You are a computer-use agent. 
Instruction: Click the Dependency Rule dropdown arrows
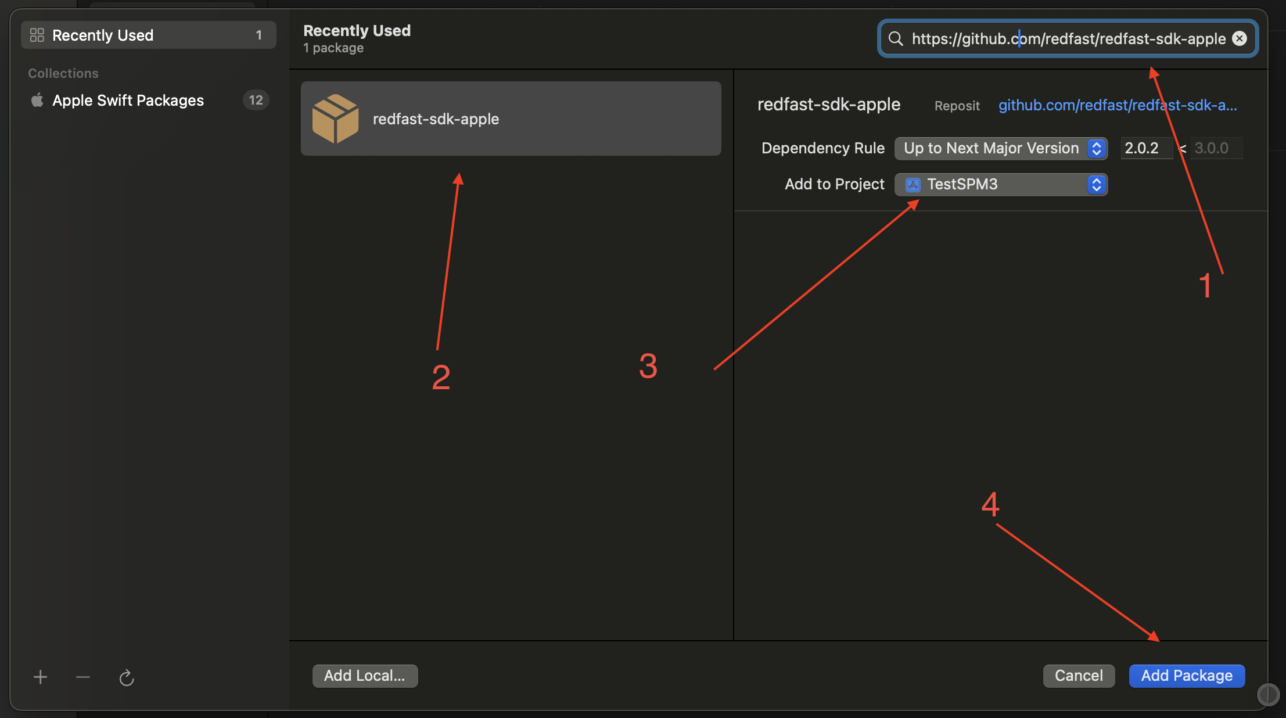1097,148
